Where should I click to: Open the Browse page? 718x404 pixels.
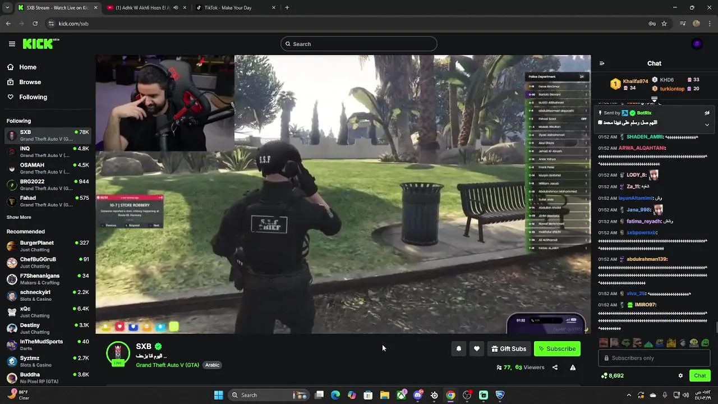pyautogui.click(x=24, y=82)
